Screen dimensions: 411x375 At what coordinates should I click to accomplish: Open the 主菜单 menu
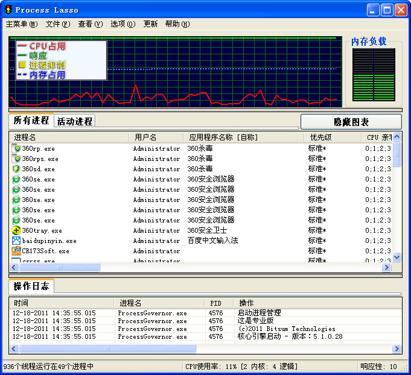click(21, 24)
